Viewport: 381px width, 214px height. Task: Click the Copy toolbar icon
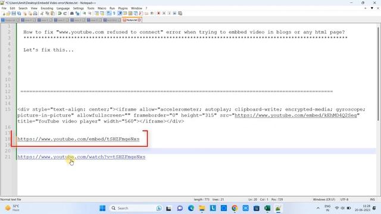click(x=47, y=13)
